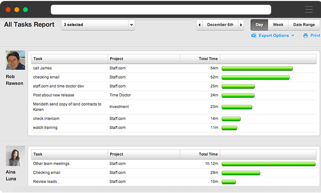Click the All Tasks Report title
This screenshot has width=321, height=193.
(29, 25)
